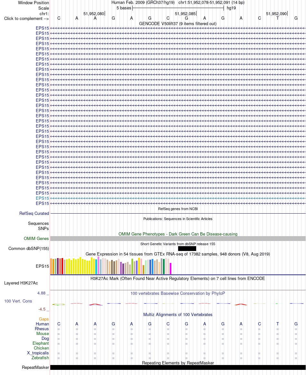
Task: Click the EPS15 label beside the expression bars
Action: tap(42, 266)
